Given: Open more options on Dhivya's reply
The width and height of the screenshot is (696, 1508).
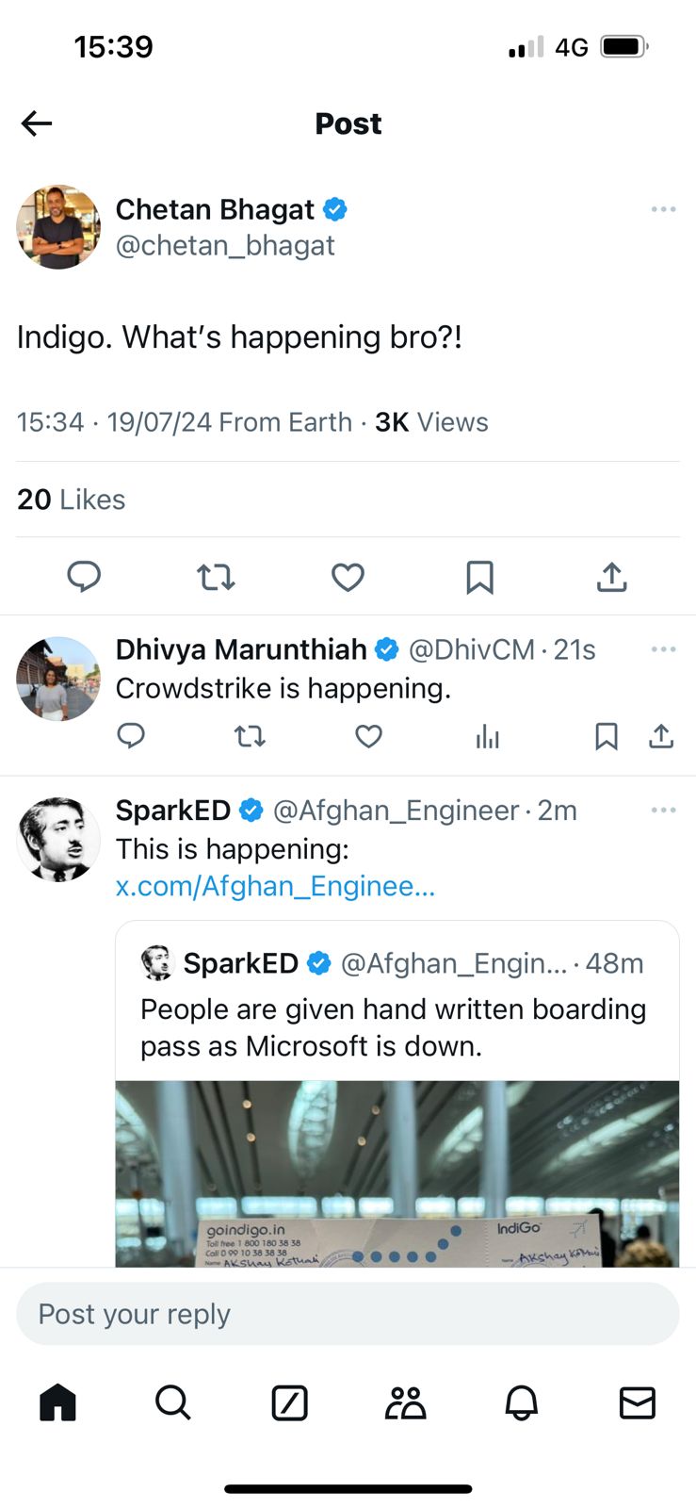Looking at the screenshot, I should tap(663, 649).
